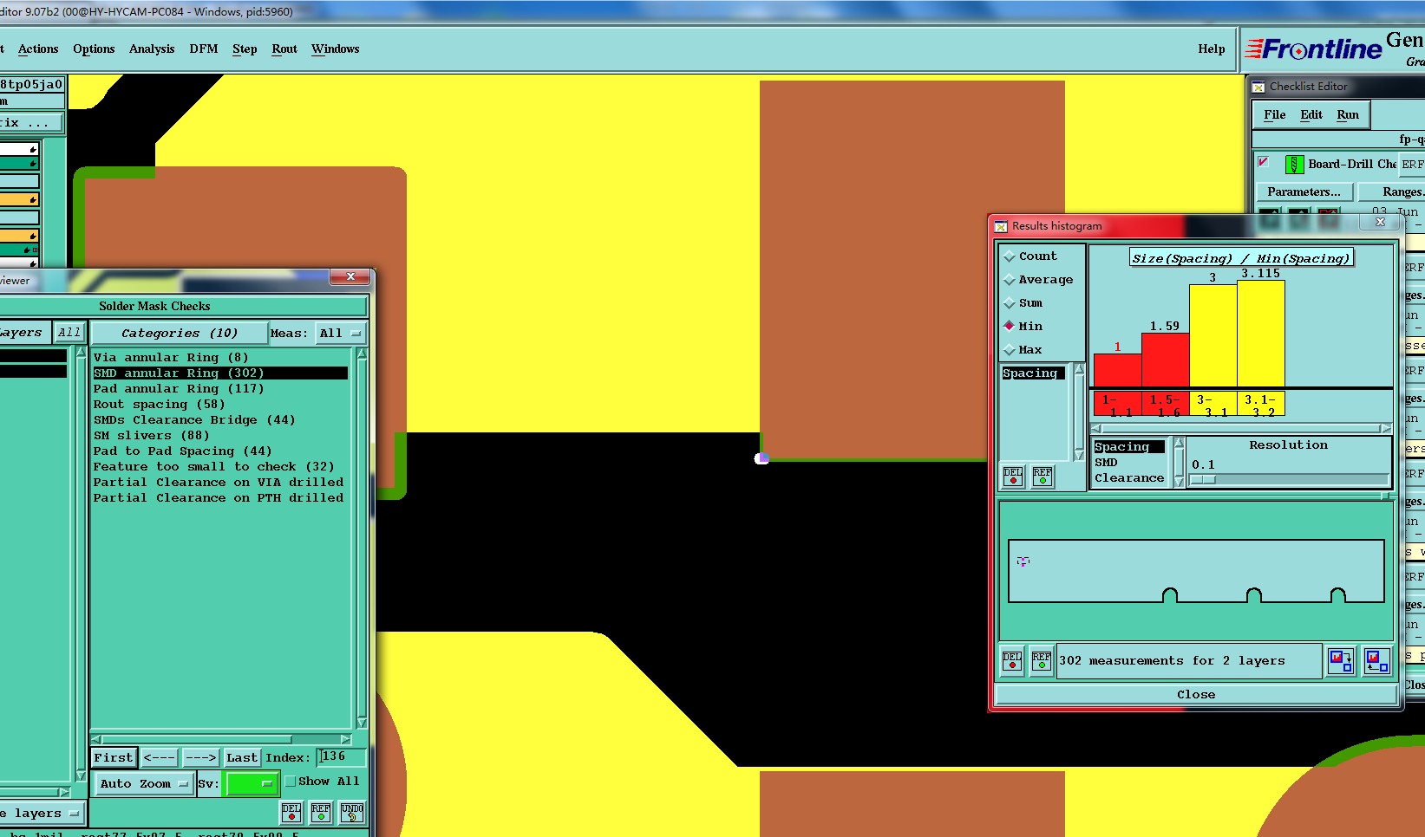Screen dimensions: 1425x837
Task: Click DEL icon beside 302 measurements text
Action: coord(1012,661)
